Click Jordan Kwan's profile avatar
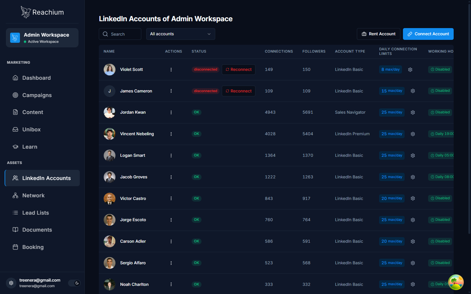Image resolution: width=471 pixels, height=294 pixels. (x=110, y=112)
